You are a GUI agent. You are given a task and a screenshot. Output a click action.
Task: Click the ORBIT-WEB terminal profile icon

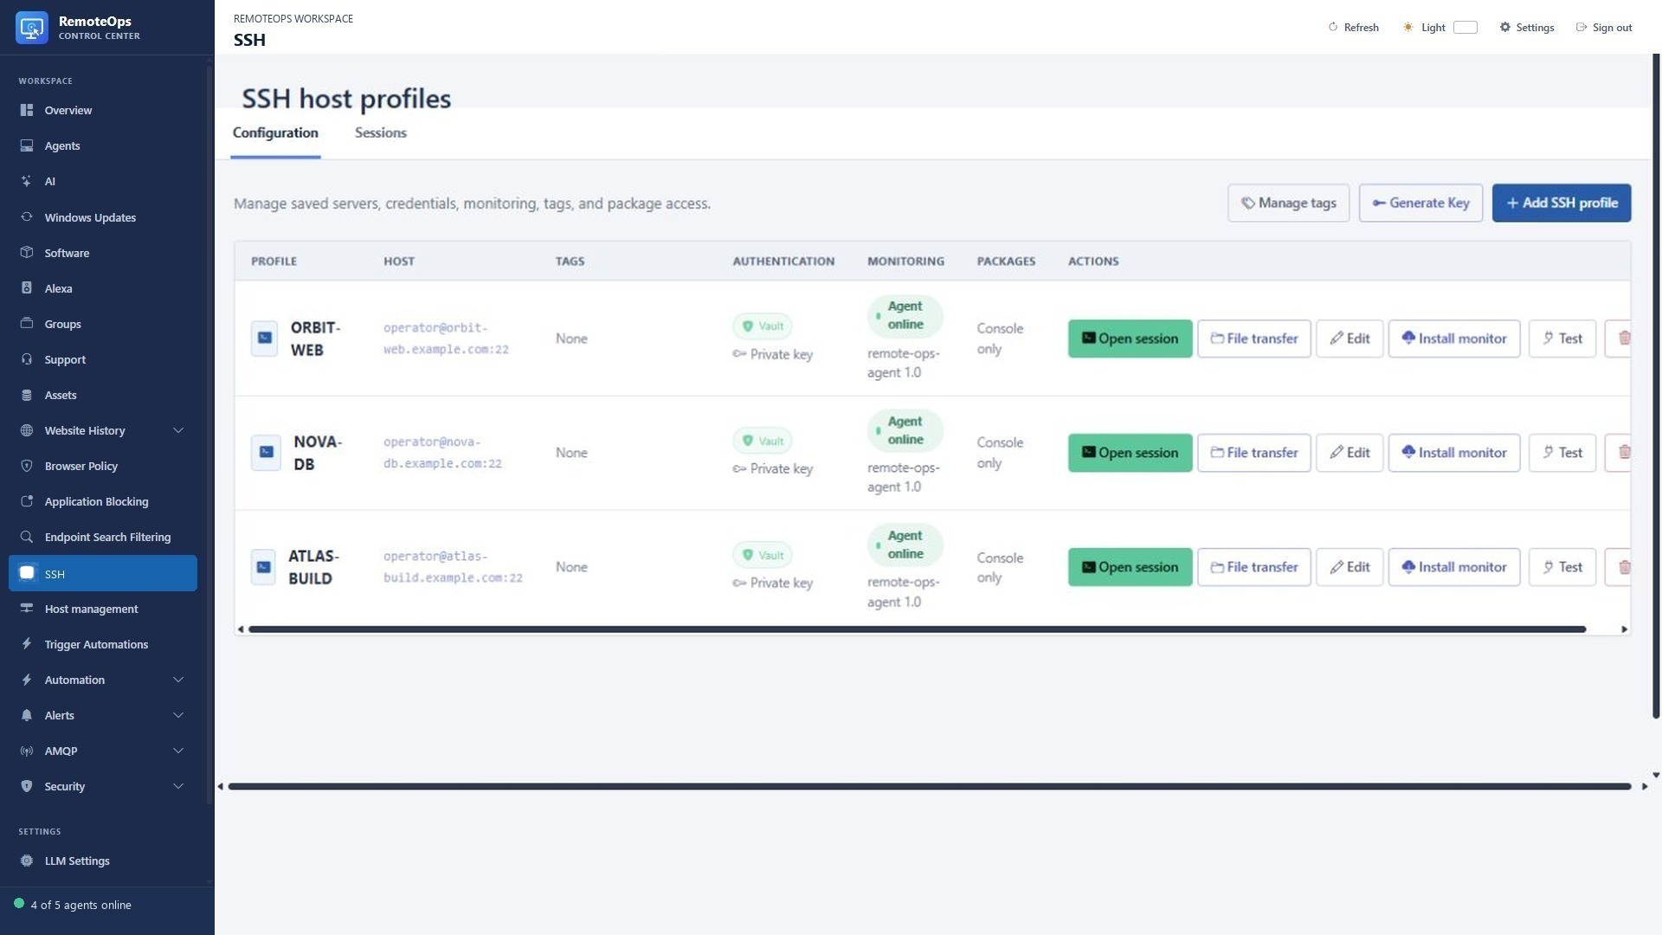click(x=265, y=339)
